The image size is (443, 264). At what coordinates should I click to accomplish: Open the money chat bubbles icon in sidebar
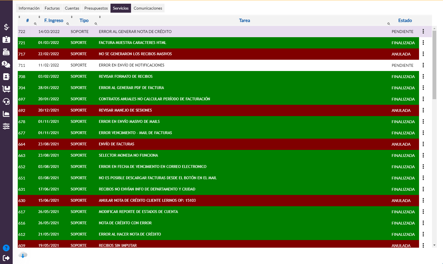pos(6,64)
